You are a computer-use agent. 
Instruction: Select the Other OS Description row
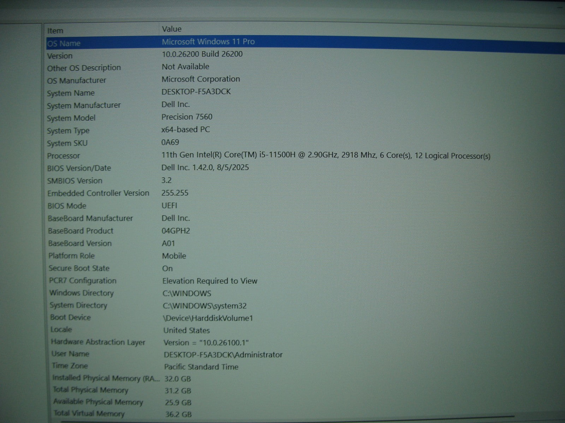pos(84,68)
